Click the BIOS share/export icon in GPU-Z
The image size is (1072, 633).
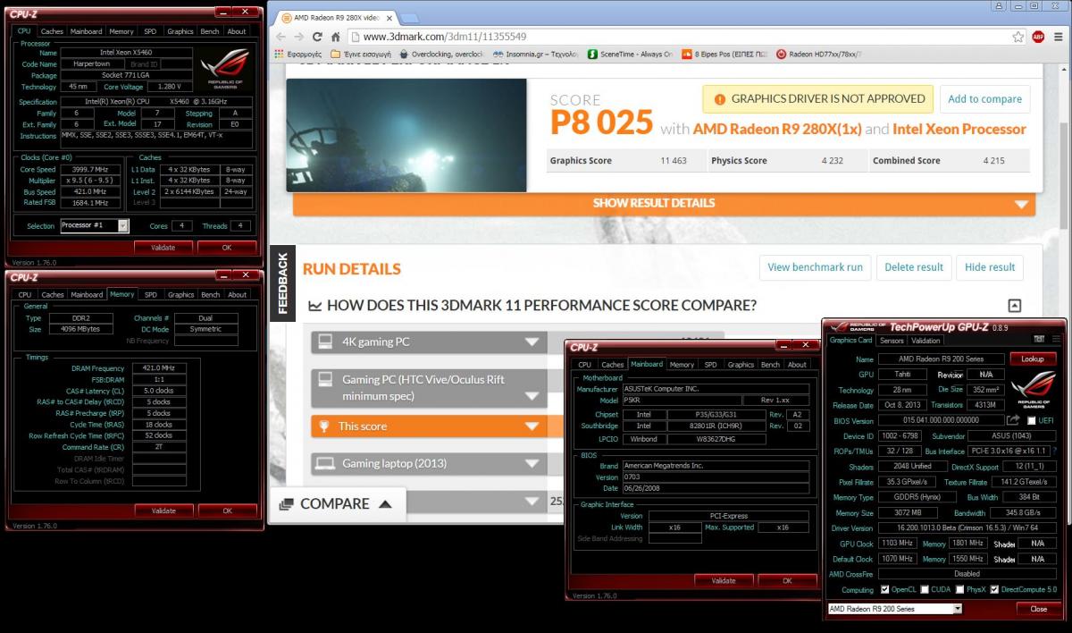(x=1013, y=420)
